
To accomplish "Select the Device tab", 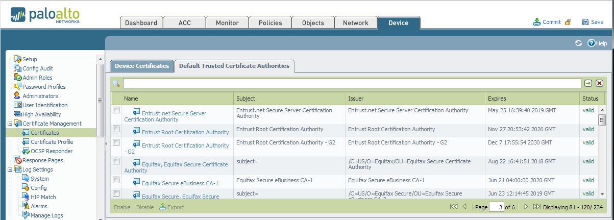I will (x=399, y=22).
